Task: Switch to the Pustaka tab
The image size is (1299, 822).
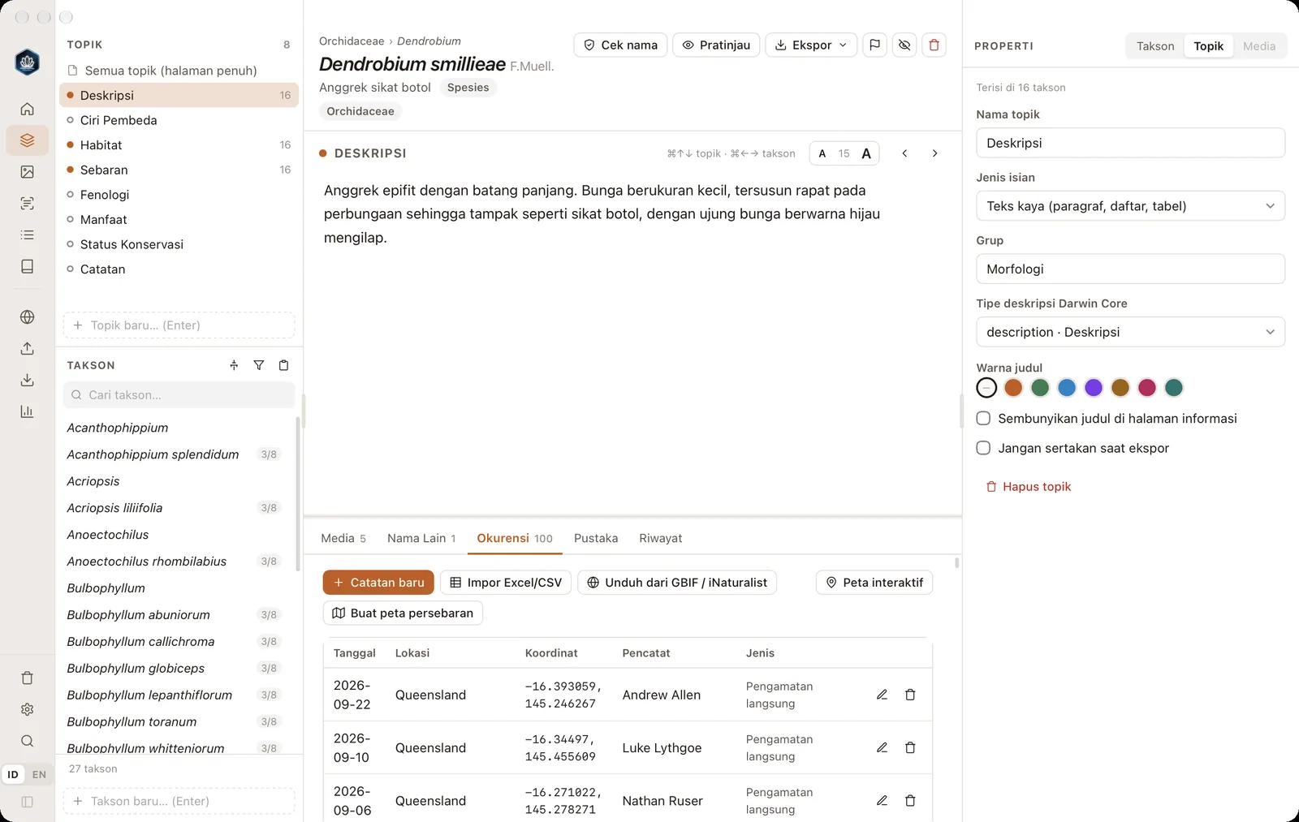Action: pos(596,538)
